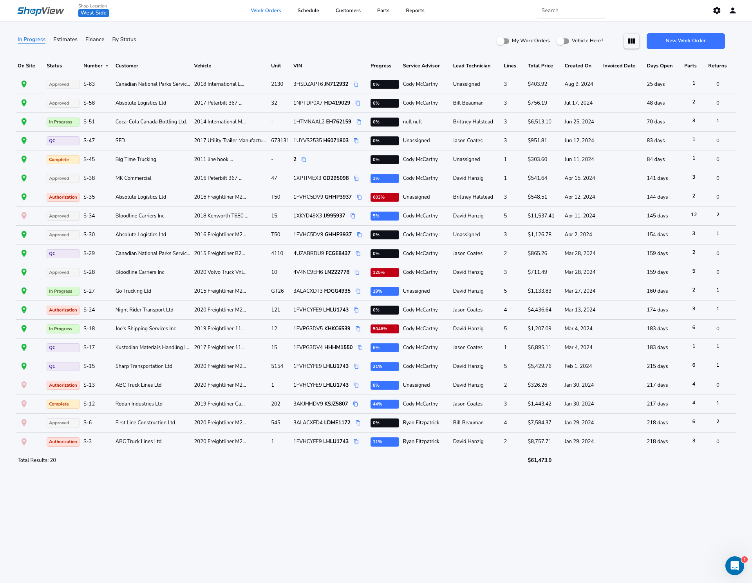Select the pink location pin for S-34
Viewport: 752px width, 583px height.
point(24,216)
